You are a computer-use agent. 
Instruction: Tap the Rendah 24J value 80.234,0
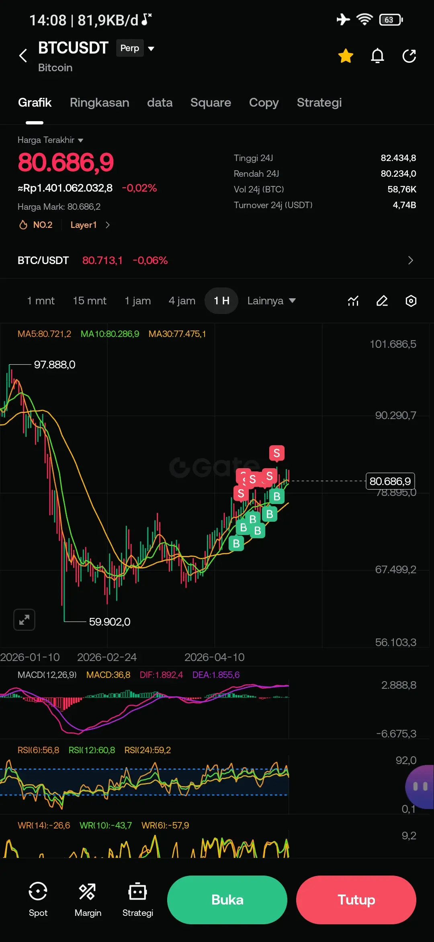[x=398, y=174]
